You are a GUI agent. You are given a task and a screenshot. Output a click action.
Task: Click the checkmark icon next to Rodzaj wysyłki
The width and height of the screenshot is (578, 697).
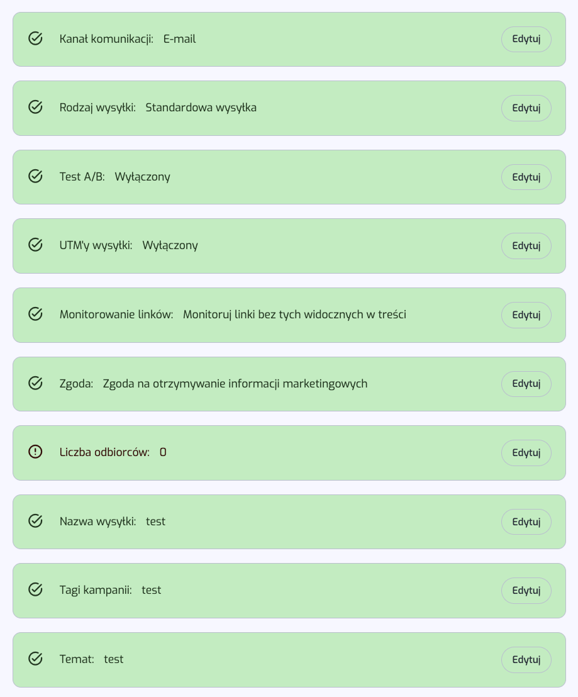(36, 108)
